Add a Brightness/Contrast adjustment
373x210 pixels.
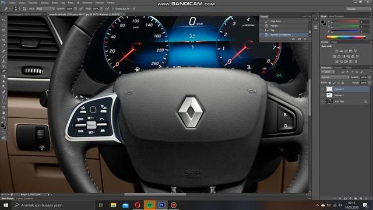(336, 51)
